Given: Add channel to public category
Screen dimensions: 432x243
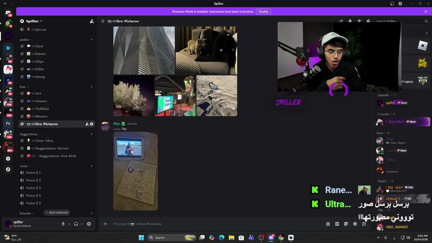Looking at the screenshot, I should (x=91, y=39).
